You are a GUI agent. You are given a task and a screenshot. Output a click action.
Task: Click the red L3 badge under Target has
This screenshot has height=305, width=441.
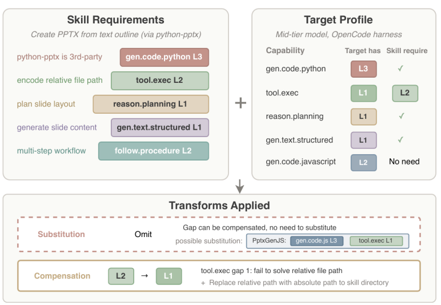363,69
